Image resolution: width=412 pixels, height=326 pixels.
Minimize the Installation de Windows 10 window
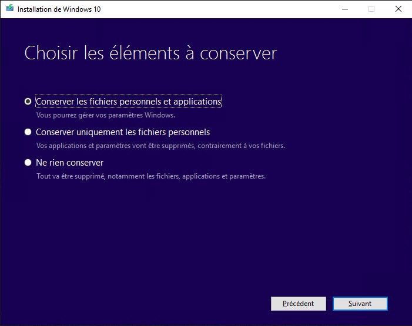point(345,9)
